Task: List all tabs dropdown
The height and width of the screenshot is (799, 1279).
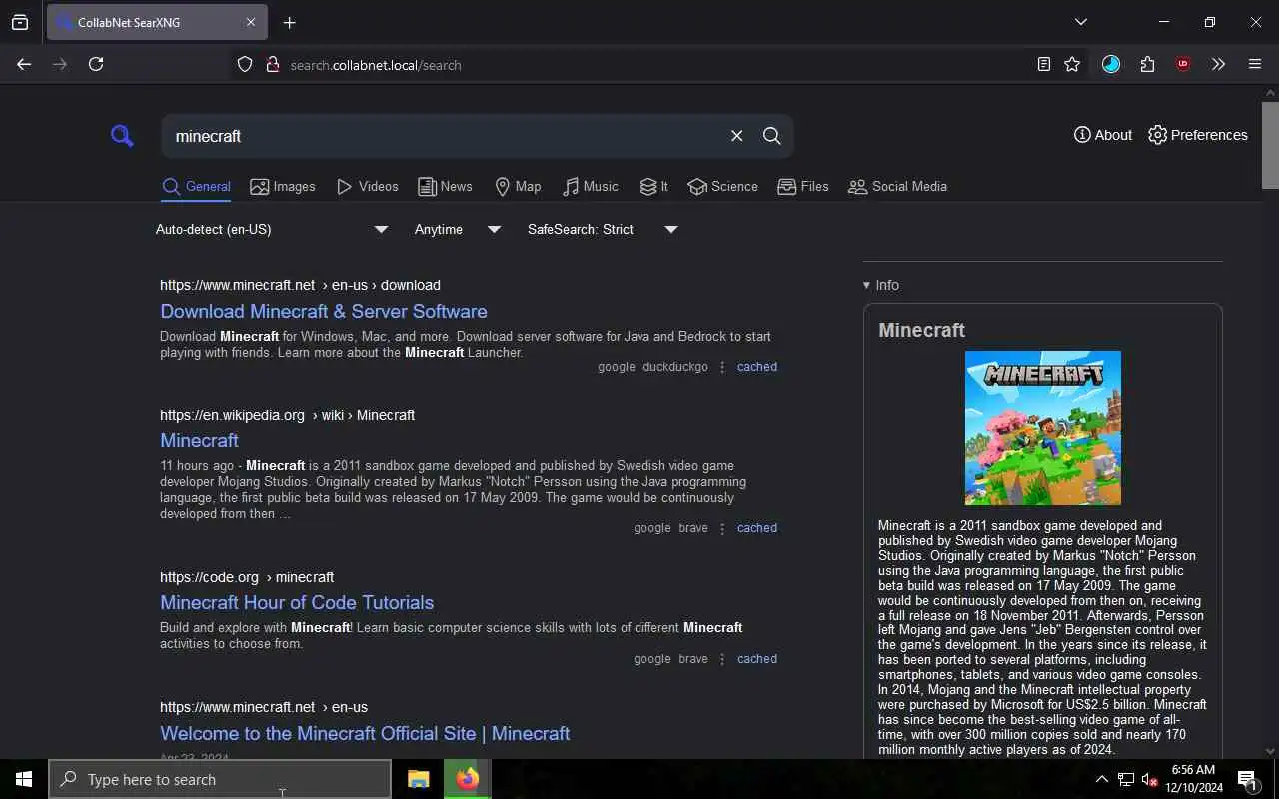Action: [1080, 22]
